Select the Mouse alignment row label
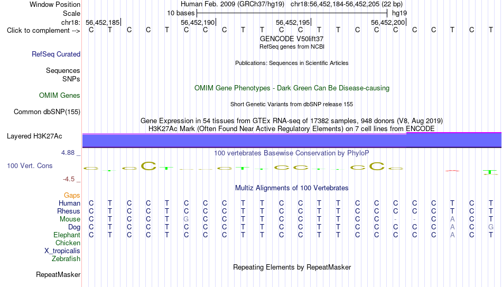Image resolution: width=502 pixels, height=287 pixels. click(x=70, y=219)
